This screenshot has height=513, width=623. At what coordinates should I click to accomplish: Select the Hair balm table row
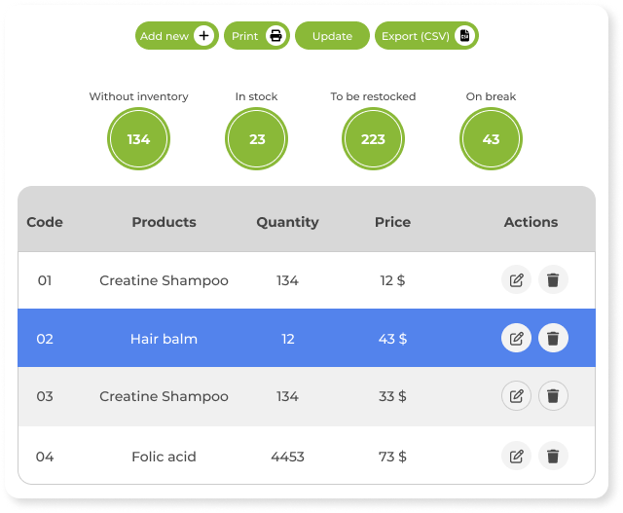[307, 338]
